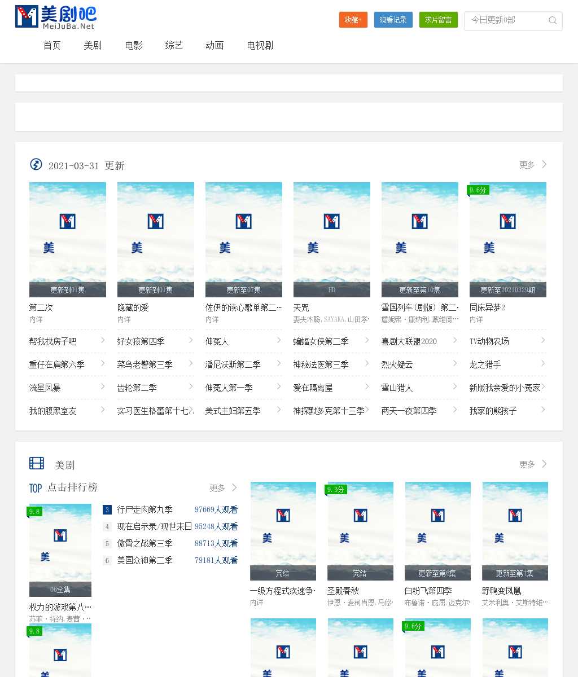Expand 更多 in the 美剧 section header
Screen dimensions: 578x677
tap(533, 464)
